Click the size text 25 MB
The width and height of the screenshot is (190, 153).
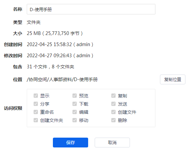point(34,33)
